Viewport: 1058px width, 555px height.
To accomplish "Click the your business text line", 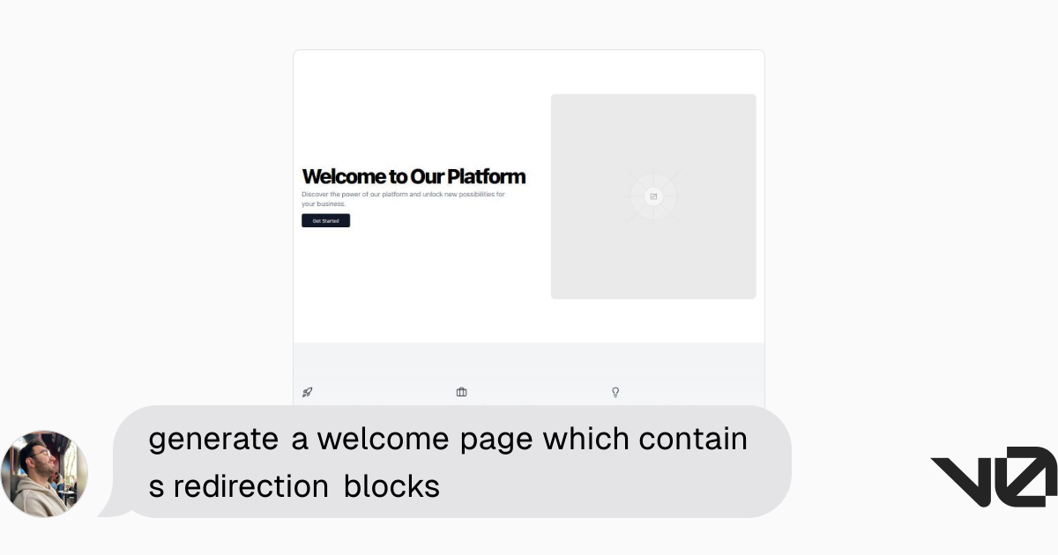I will tap(324, 203).
